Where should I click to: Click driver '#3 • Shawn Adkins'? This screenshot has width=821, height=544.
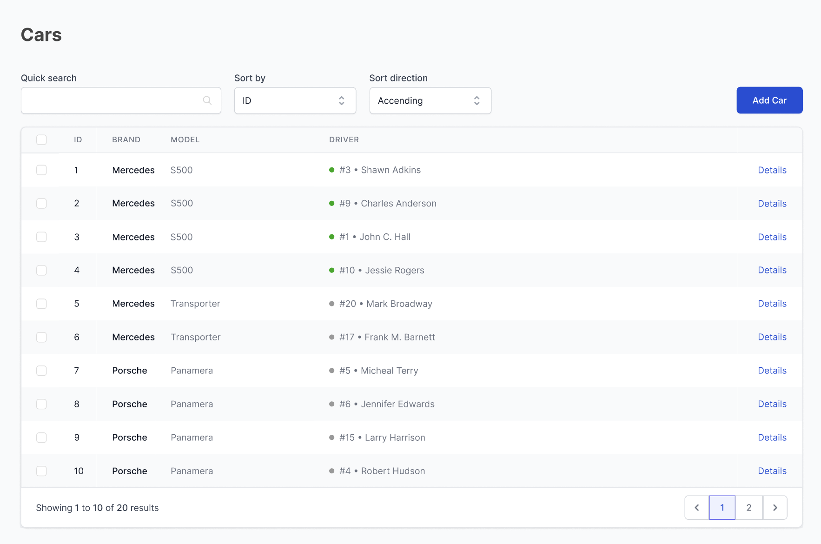[x=375, y=170]
